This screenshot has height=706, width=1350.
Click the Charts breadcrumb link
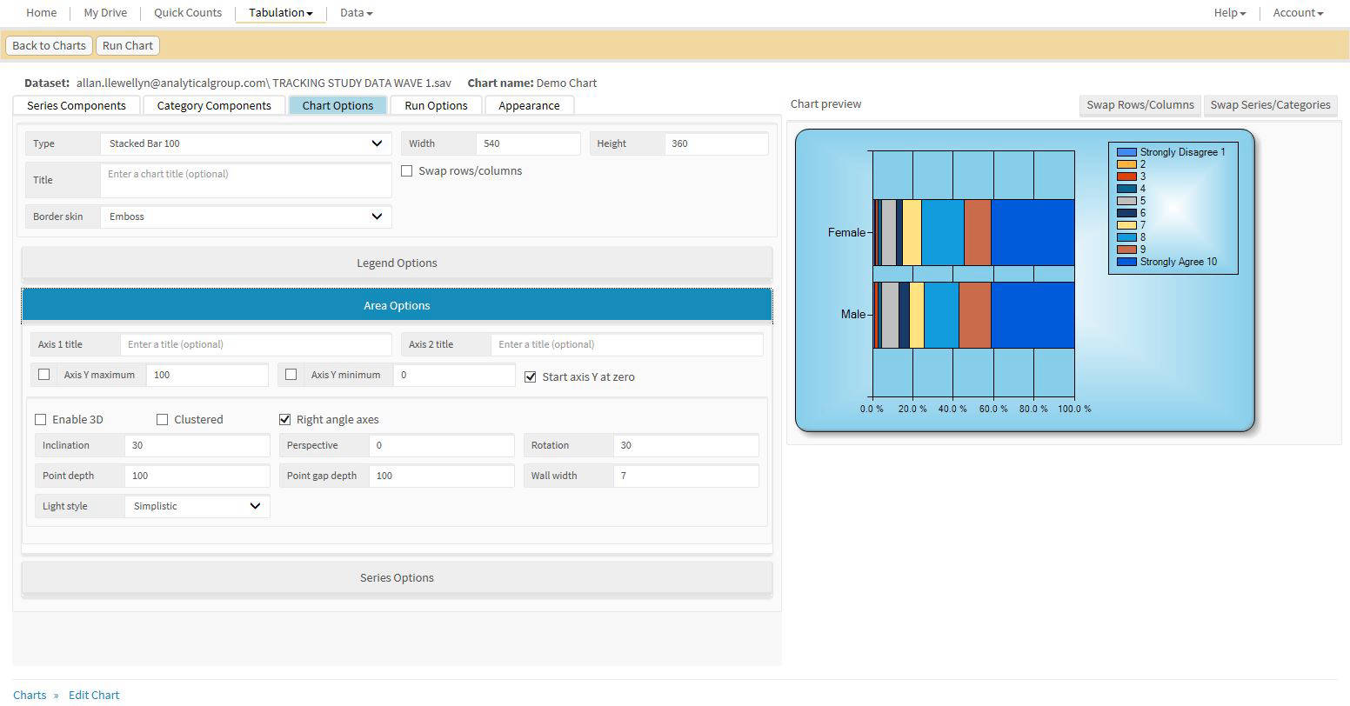pos(30,695)
